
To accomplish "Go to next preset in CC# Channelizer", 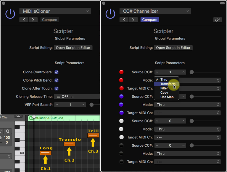I will click(x=133, y=20).
